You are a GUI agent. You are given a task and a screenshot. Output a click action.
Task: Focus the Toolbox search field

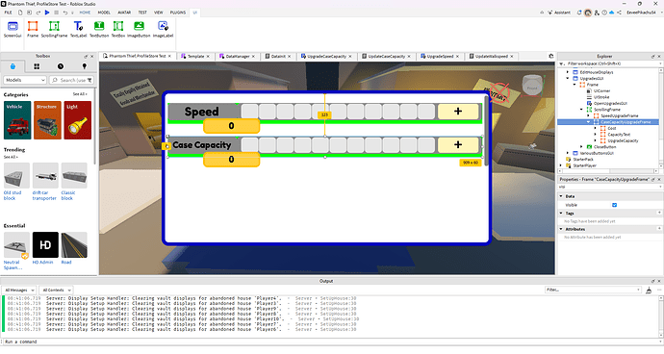pos(72,80)
